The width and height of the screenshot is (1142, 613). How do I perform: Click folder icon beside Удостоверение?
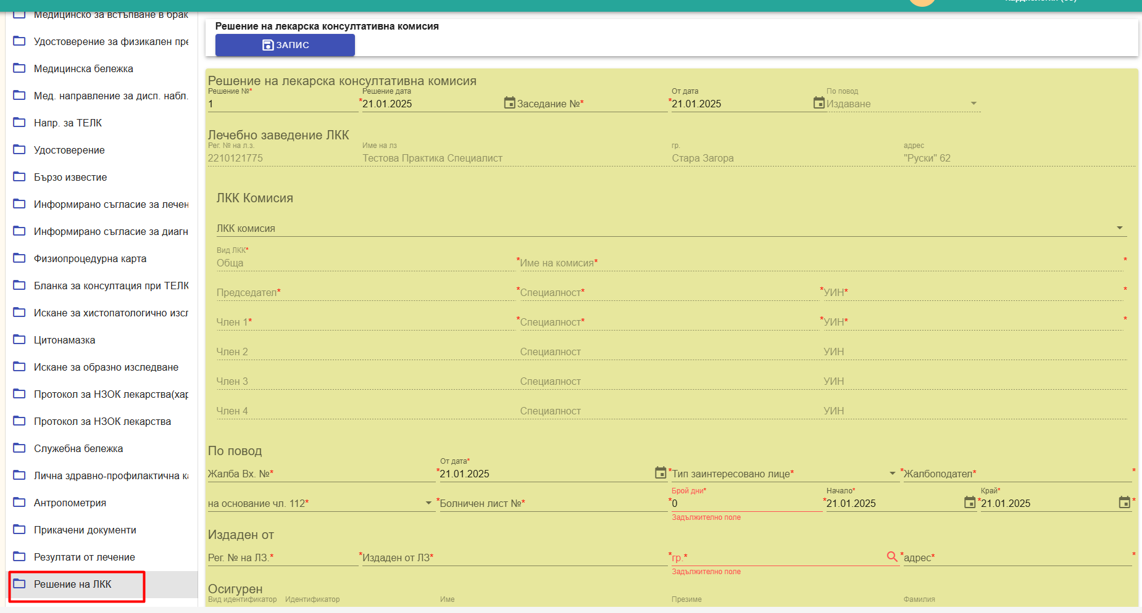point(19,149)
